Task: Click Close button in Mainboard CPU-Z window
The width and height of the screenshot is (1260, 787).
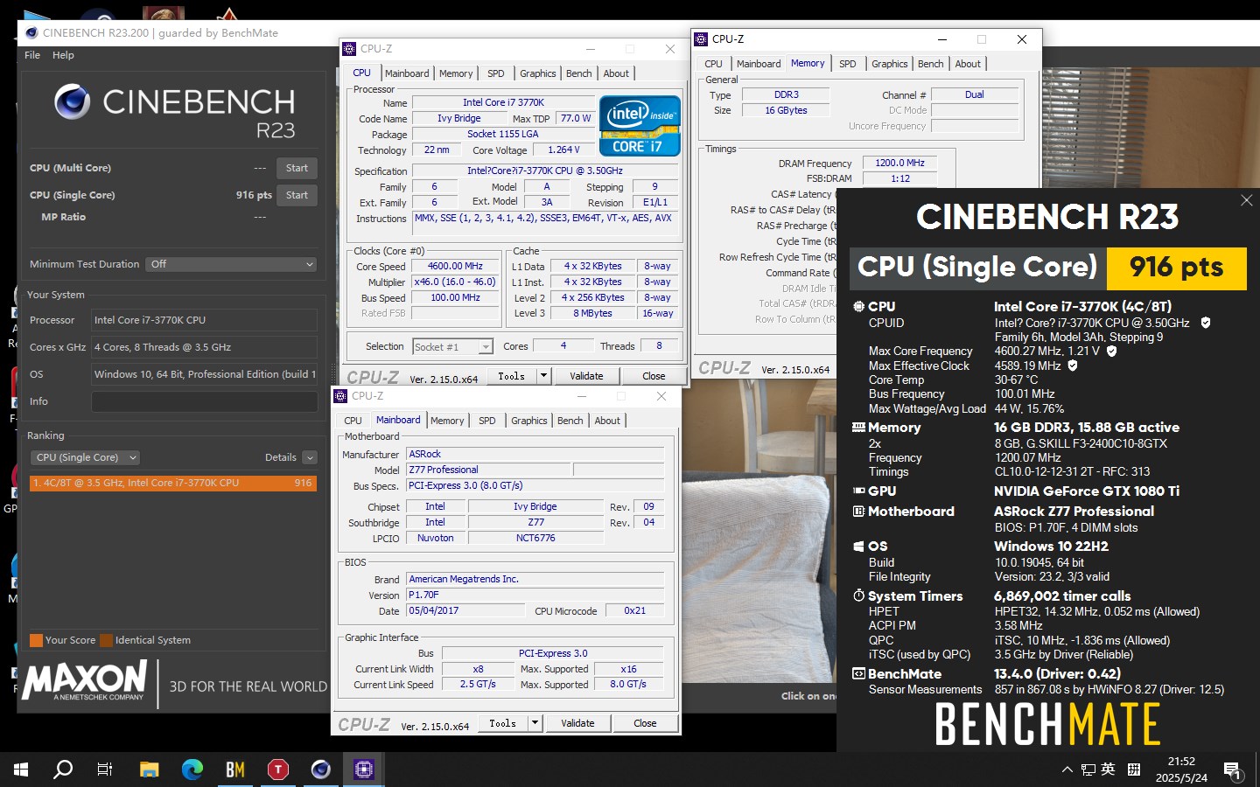Action: tap(645, 723)
